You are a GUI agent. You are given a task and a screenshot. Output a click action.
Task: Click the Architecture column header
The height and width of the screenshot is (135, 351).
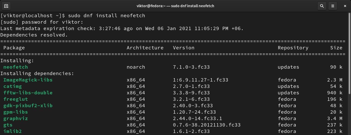point(145,48)
